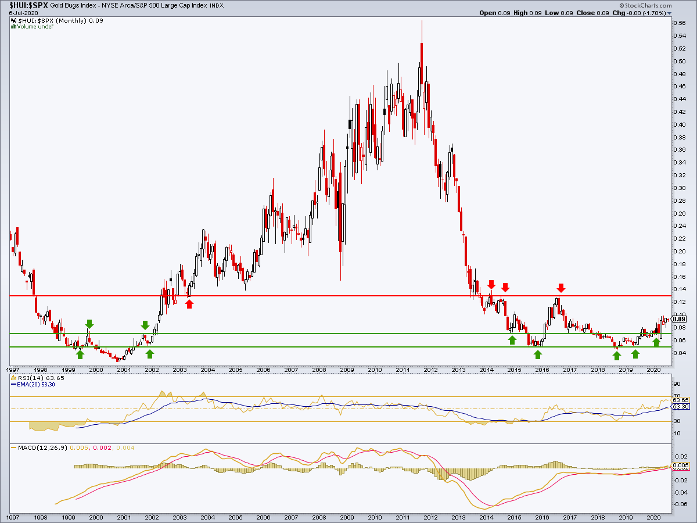This screenshot has width=697, height=523.
Task: Click the green volume bars icon in legend
Action: pyautogui.click(x=13, y=26)
